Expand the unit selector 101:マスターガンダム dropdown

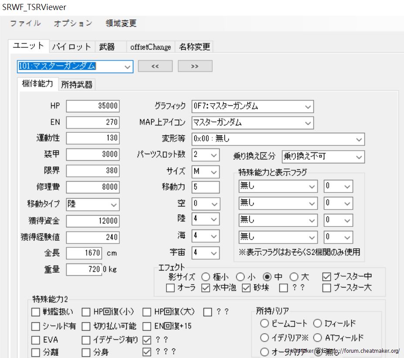point(127,67)
